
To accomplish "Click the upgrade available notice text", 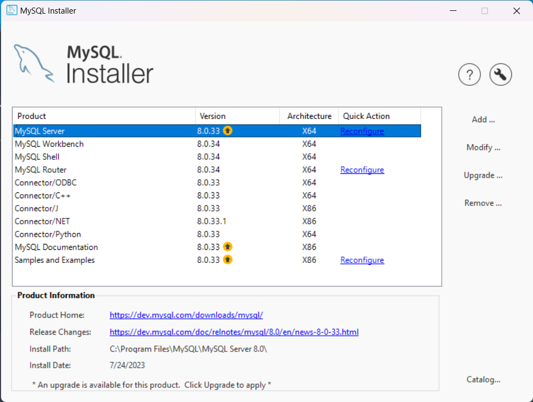I will (x=151, y=385).
